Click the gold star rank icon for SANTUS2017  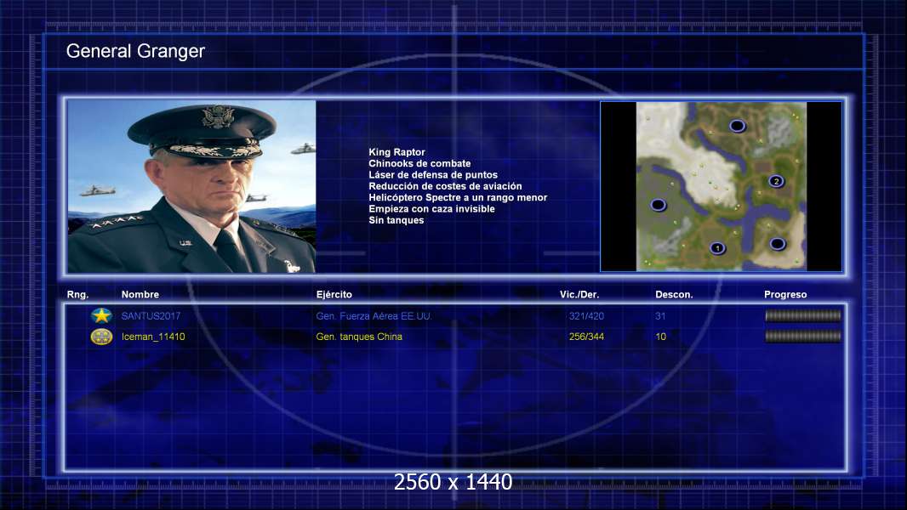(102, 315)
